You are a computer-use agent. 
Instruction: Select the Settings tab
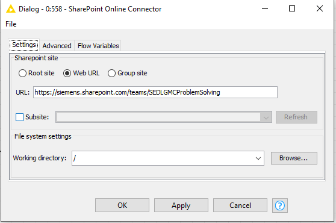click(24, 45)
